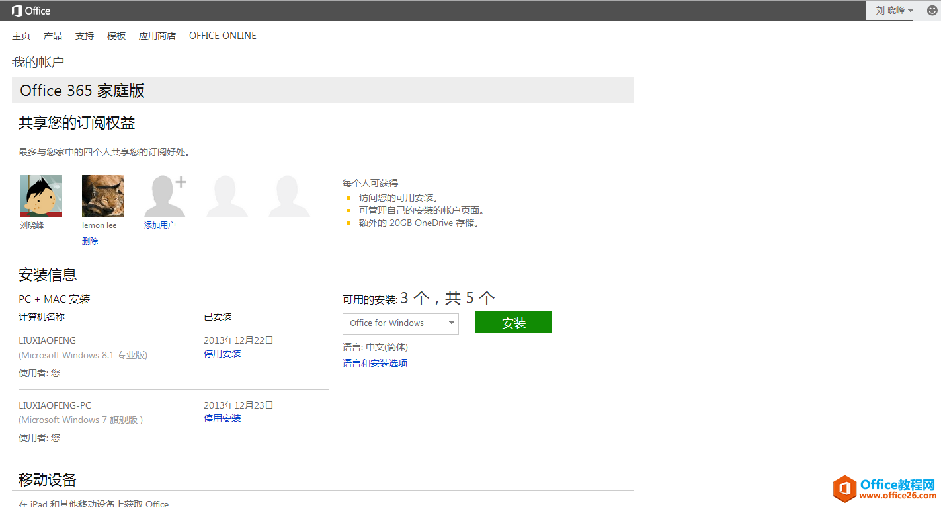Sort by 已安装 column header
This screenshot has height=507, width=941.
pyautogui.click(x=218, y=317)
